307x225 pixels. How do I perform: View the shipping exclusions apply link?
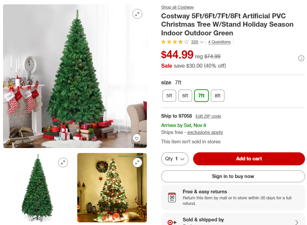click(205, 132)
